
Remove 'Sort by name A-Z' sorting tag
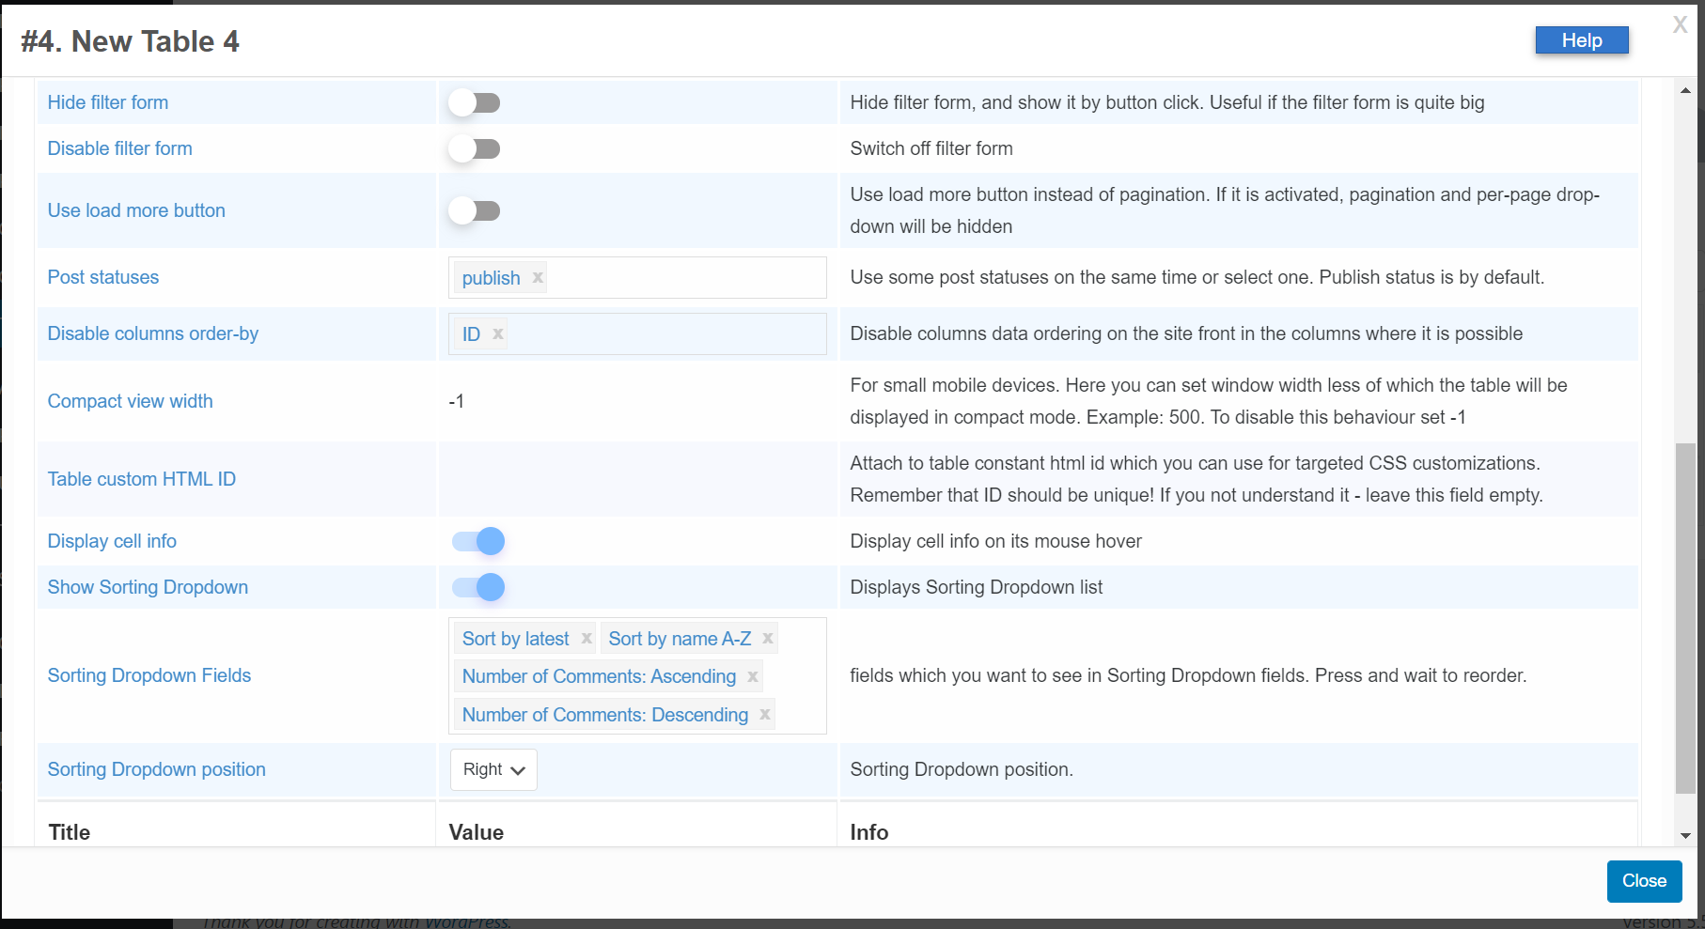pos(768,639)
